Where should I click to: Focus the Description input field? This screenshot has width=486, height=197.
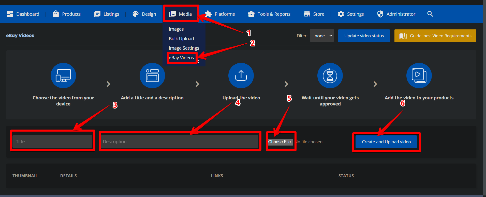point(180,141)
